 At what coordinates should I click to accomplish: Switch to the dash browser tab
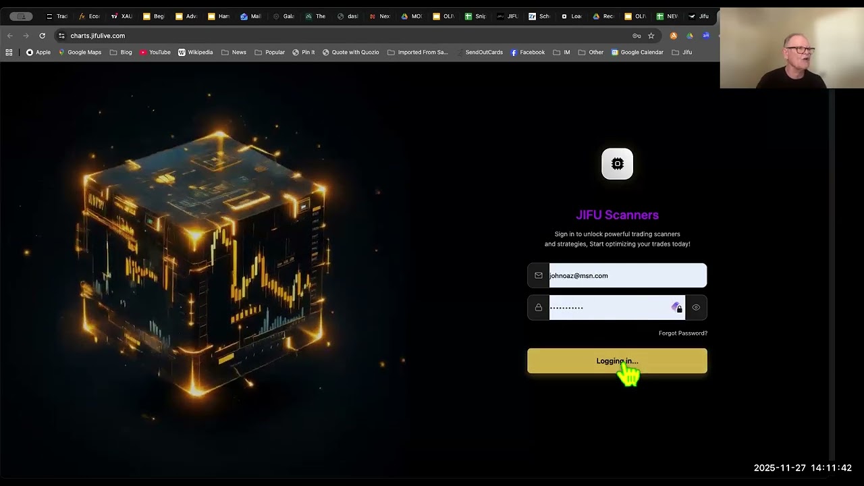[x=348, y=16]
